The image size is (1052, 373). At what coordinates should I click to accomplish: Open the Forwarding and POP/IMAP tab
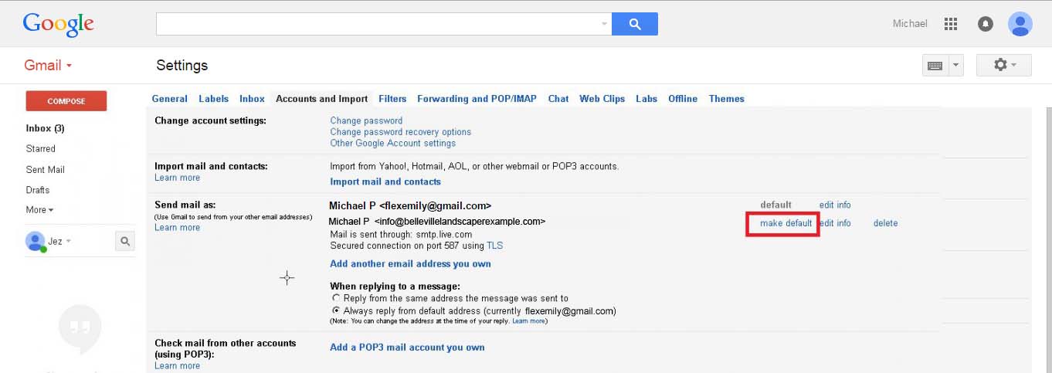click(477, 99)
